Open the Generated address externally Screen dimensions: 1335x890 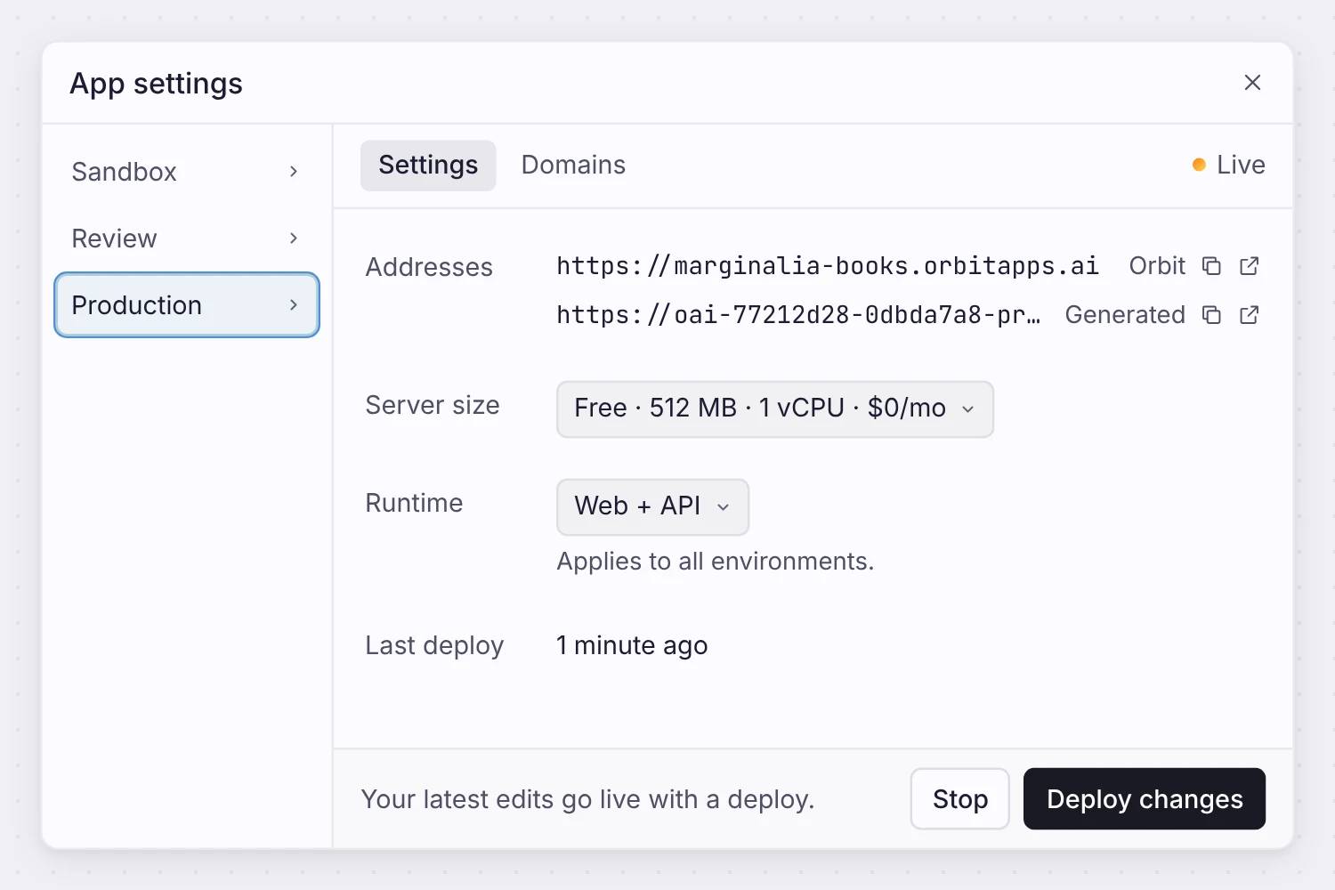1250,315
